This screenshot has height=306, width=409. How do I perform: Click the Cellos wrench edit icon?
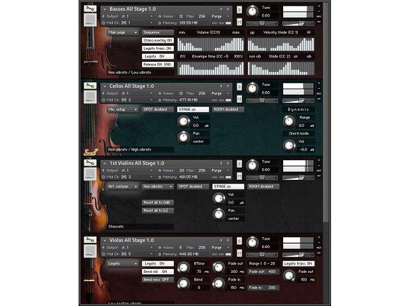coord(89,85)
